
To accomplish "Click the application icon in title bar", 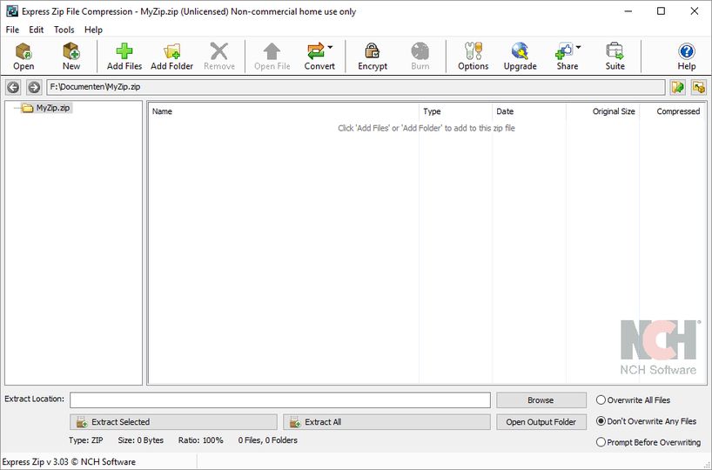I will click(12, 11).
